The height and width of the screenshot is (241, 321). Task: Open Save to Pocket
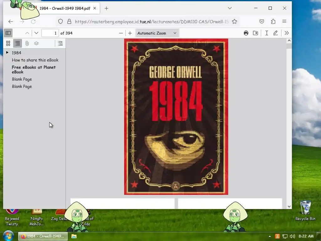262,21
